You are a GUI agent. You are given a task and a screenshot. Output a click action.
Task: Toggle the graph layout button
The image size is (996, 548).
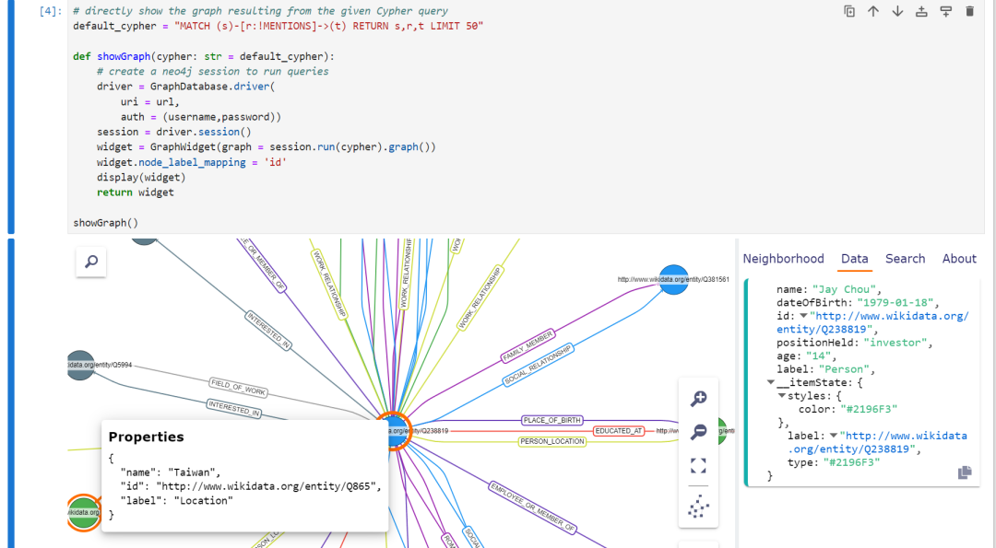pyautogui.click(x=698, y=506)
